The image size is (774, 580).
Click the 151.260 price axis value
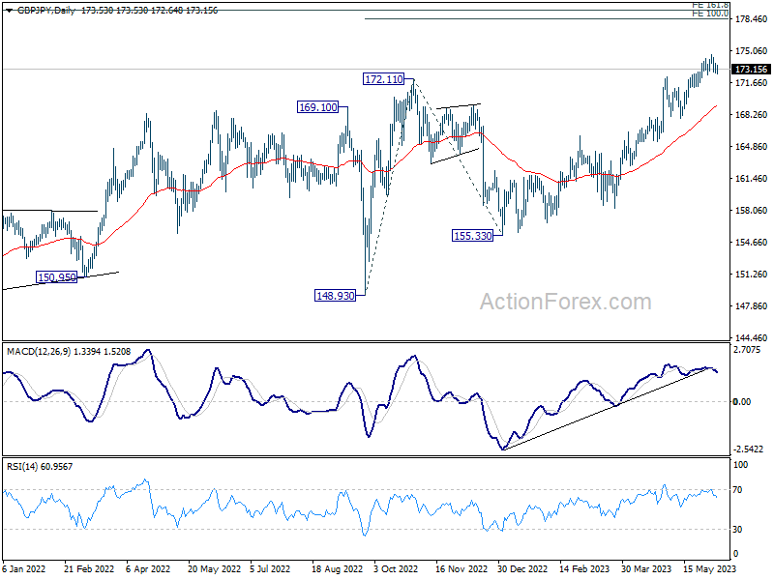click(x=752, y=275)
